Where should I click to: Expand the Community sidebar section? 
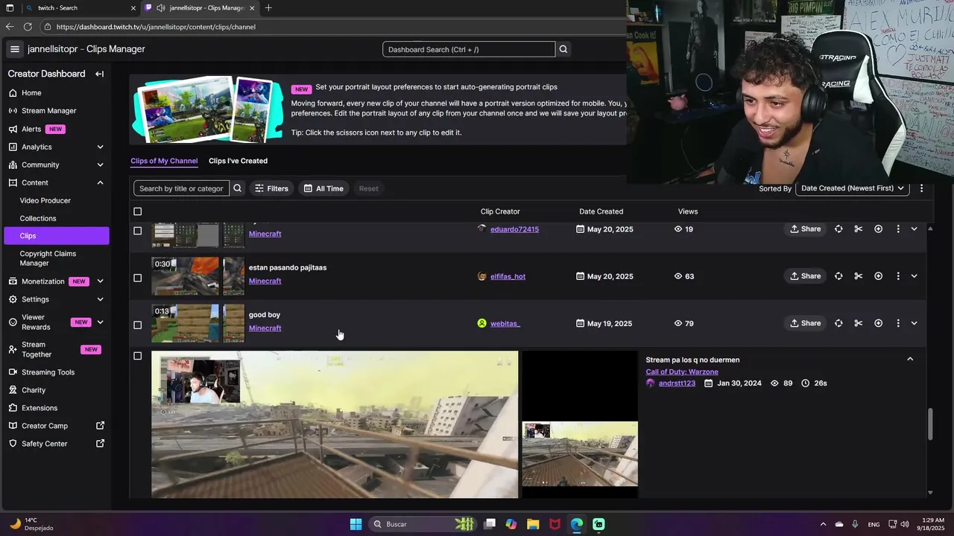[100, 165]
